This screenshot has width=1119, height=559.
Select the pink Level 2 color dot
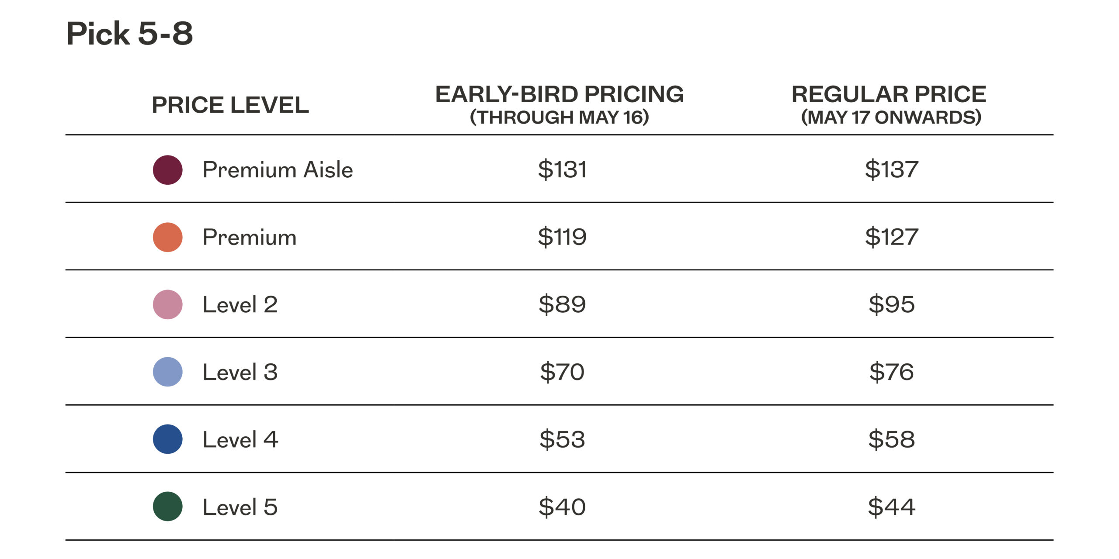(x=167, y=304)
